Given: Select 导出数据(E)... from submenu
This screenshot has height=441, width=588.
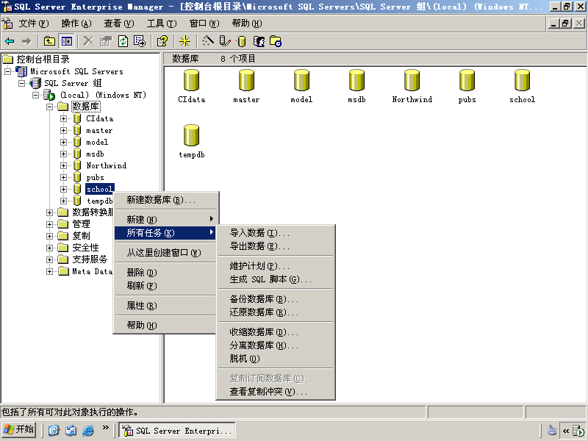Looking at the screenshot, I should click(275, 246).
